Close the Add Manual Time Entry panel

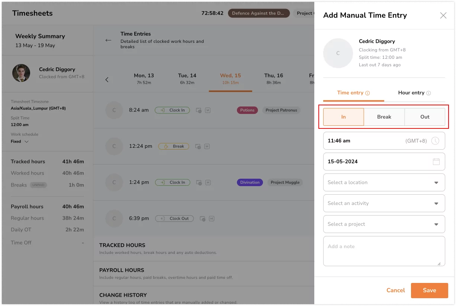tap(443, 15)
